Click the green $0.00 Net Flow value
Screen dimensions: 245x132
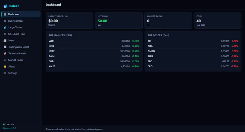[103, 21]
